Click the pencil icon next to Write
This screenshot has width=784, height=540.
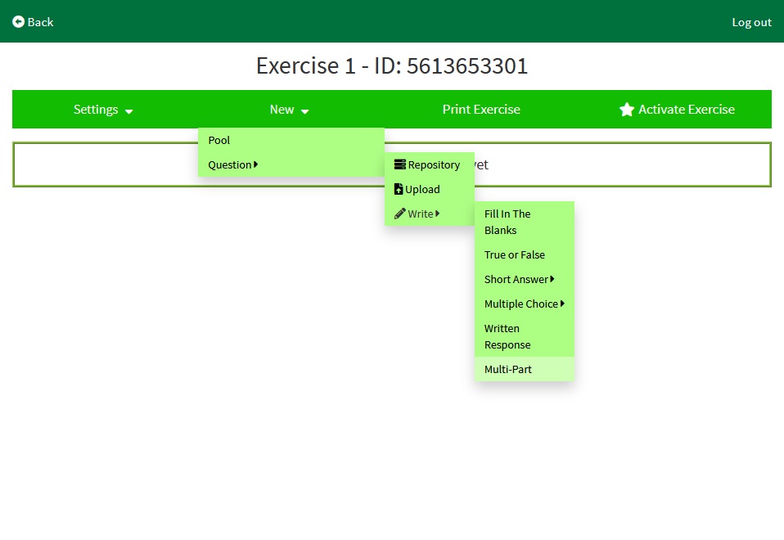[x=399, y=214]
